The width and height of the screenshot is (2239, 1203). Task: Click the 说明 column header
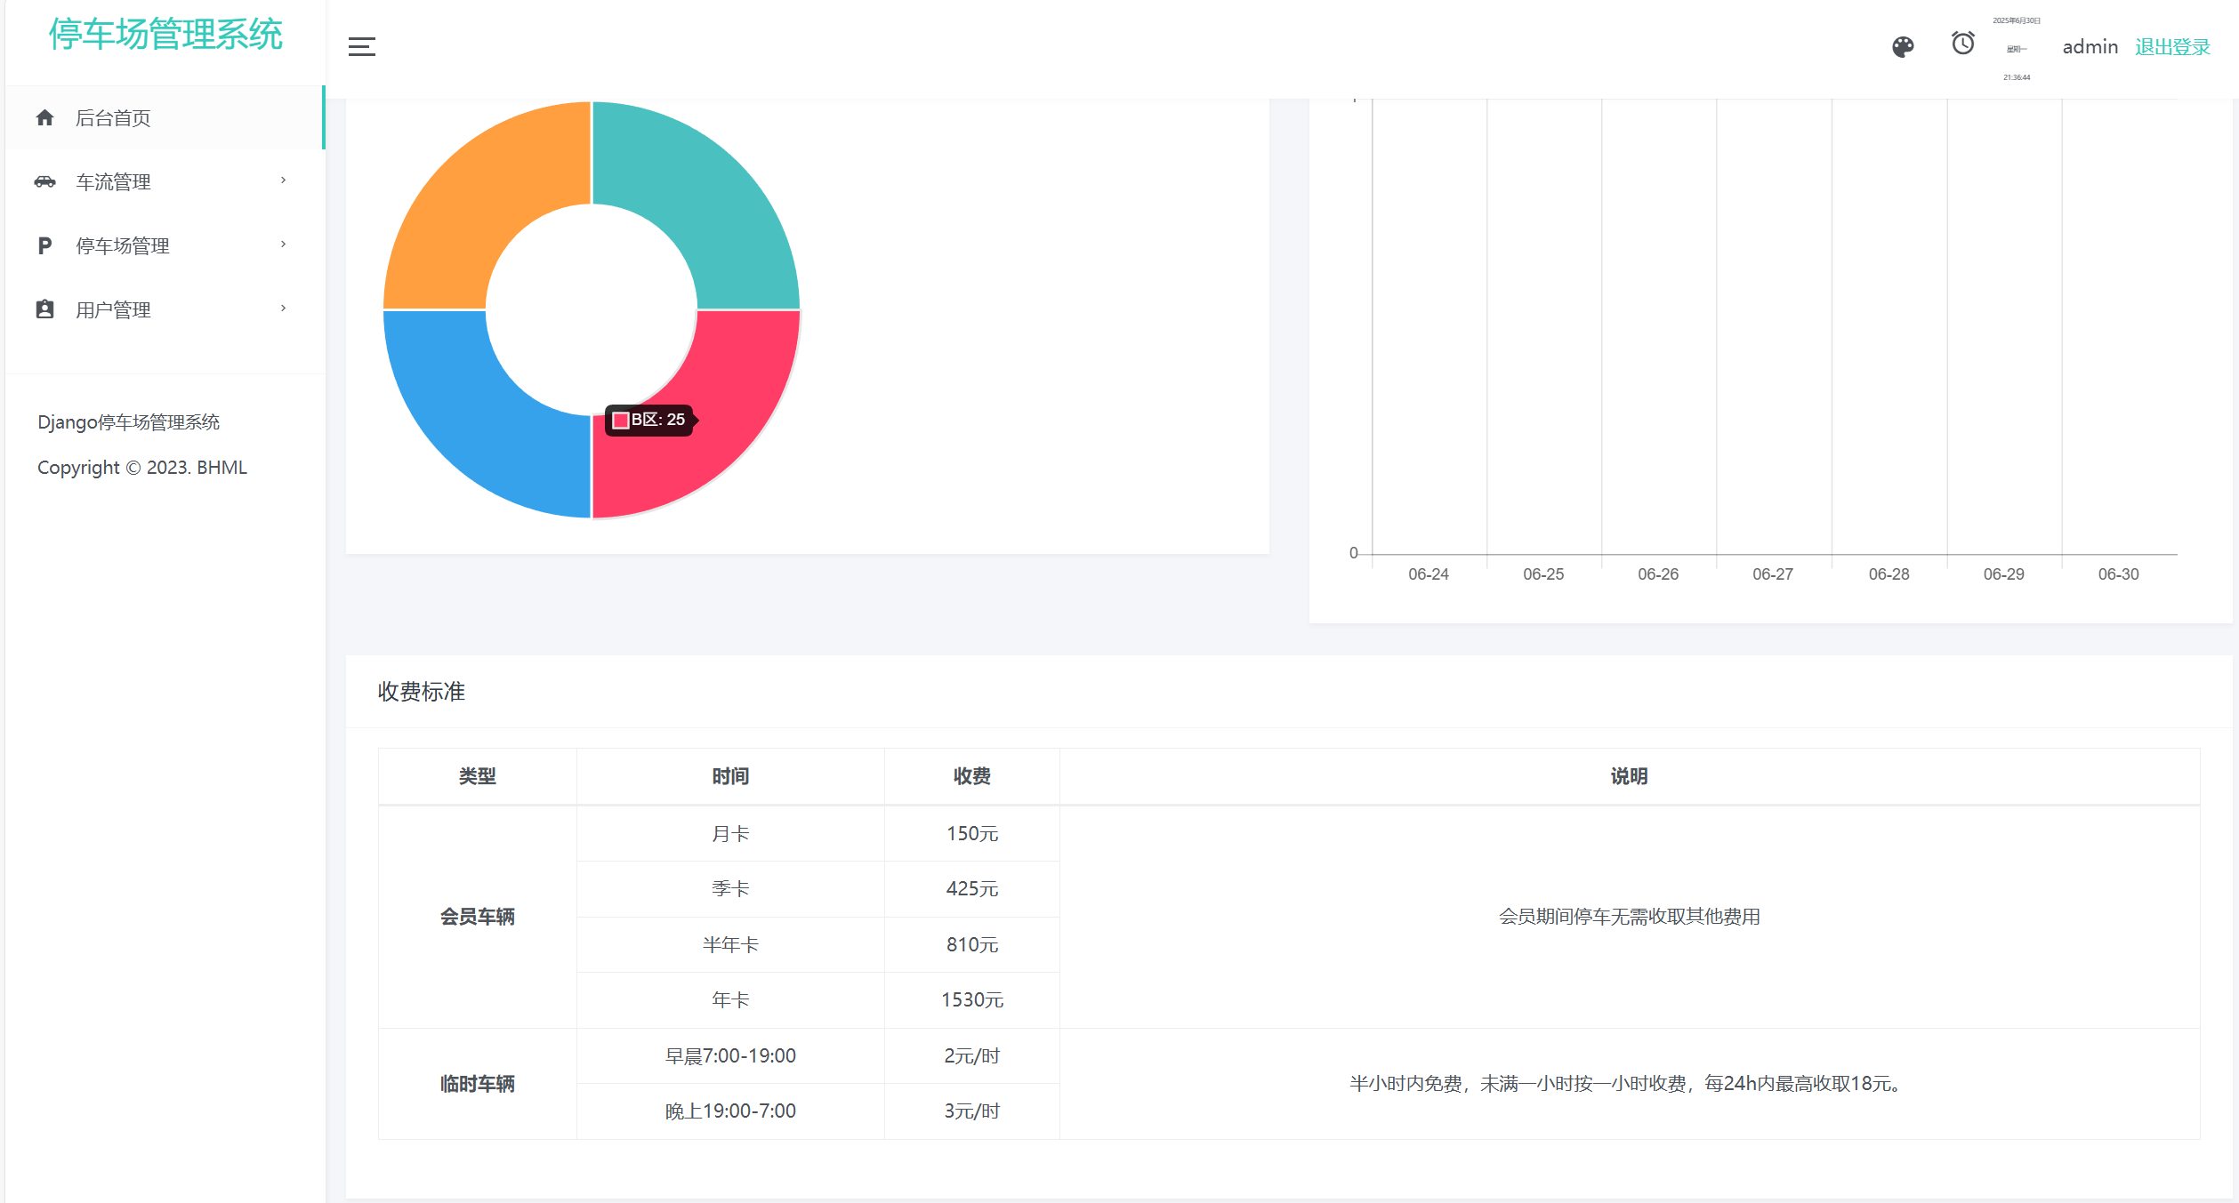pos(1630,776)
